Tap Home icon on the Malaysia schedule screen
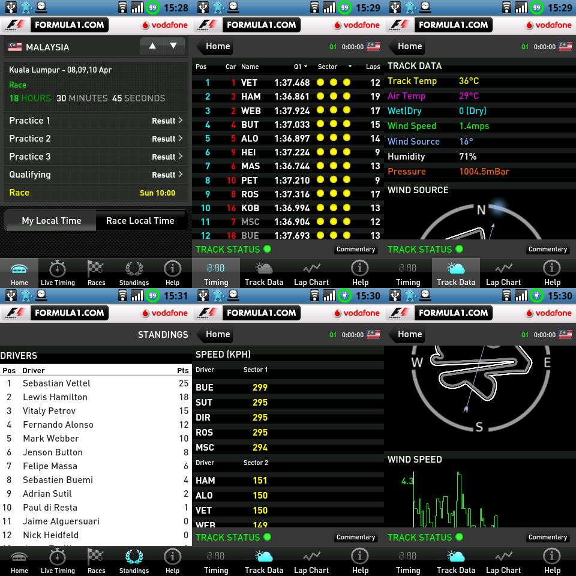Image resolution: width=576 pixels, height=576 pixels. tap(19, 272)
